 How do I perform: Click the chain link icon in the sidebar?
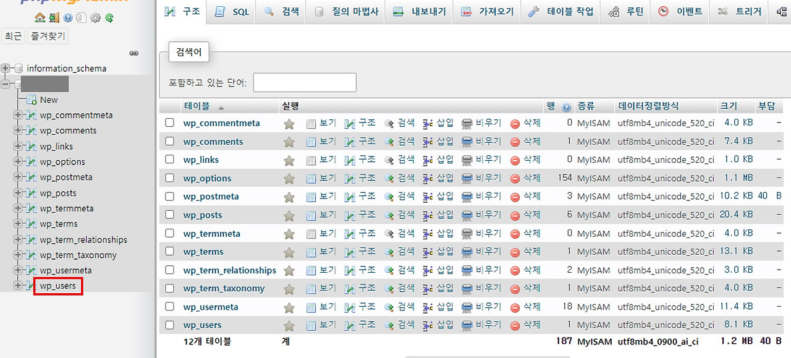134,54
